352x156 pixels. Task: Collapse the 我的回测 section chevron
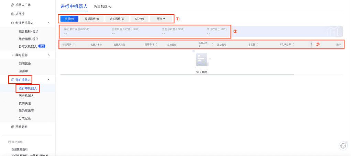tap(48, 55)
